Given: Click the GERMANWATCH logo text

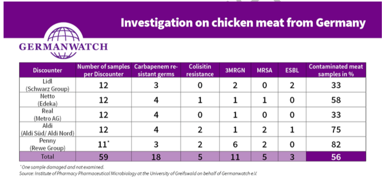Looking at the screenshot, I should [64, 47].
